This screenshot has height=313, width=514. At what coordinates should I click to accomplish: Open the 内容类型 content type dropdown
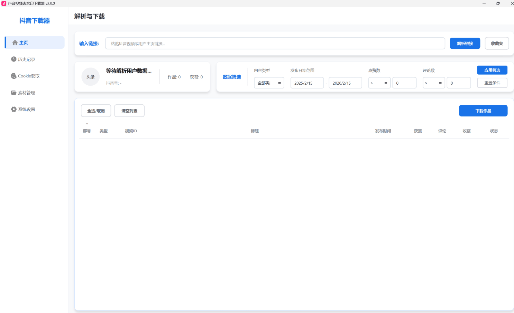click(269, 83)
